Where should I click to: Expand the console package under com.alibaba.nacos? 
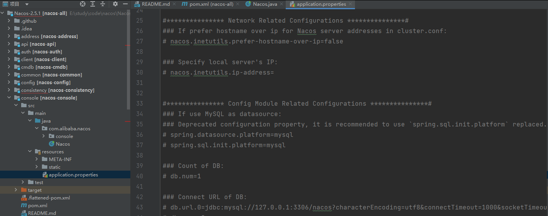click(x=43, y=136)
